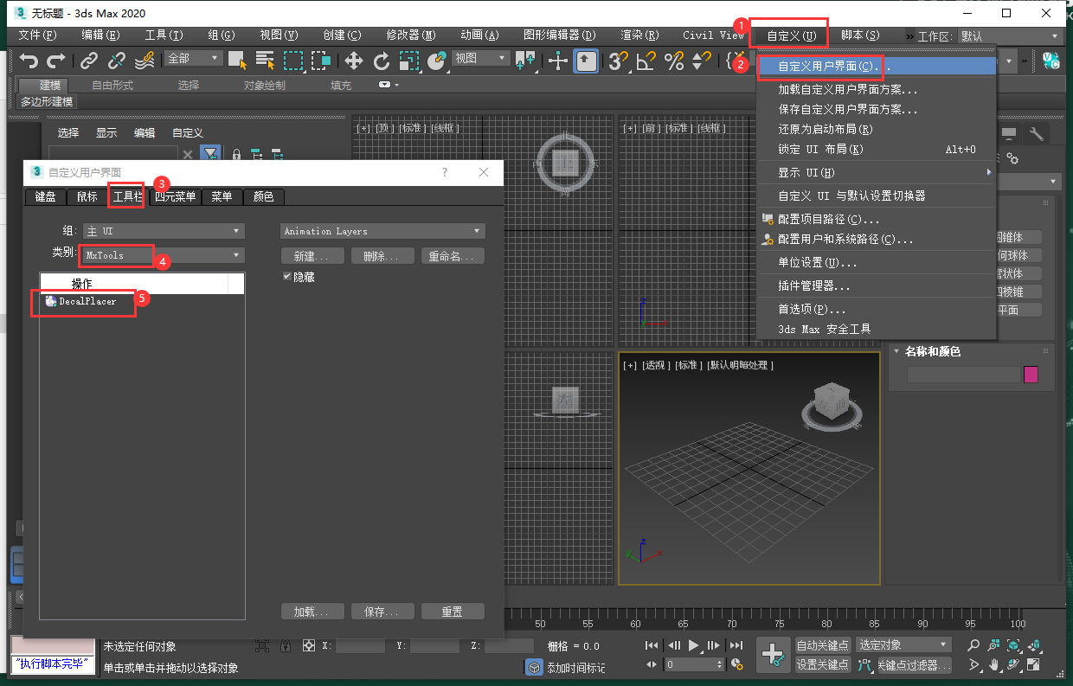The image size is (1073, 686).
Task: Click the object color swatch in 名称和颜色
Action: tap(1032, 374)
